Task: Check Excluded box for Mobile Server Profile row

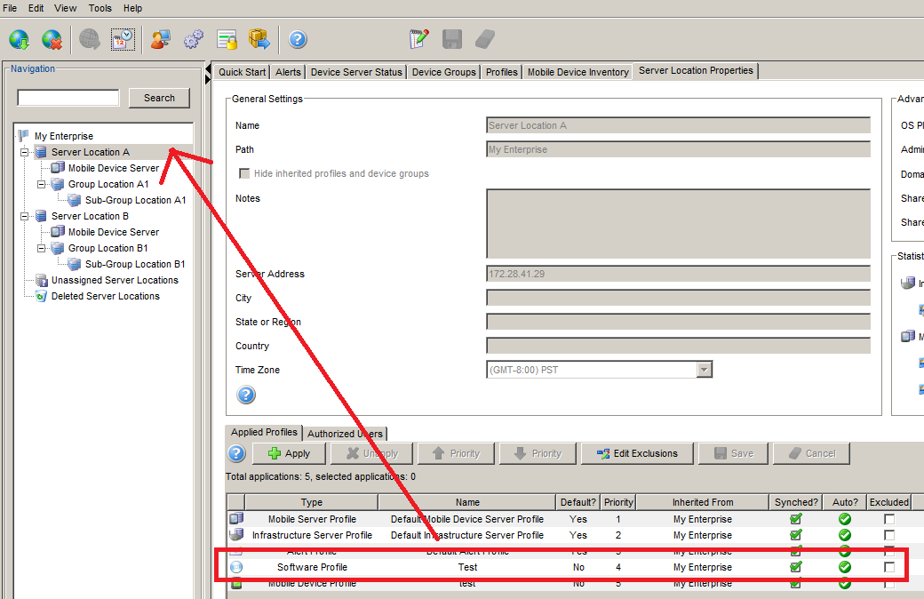Action: point(889,519)
